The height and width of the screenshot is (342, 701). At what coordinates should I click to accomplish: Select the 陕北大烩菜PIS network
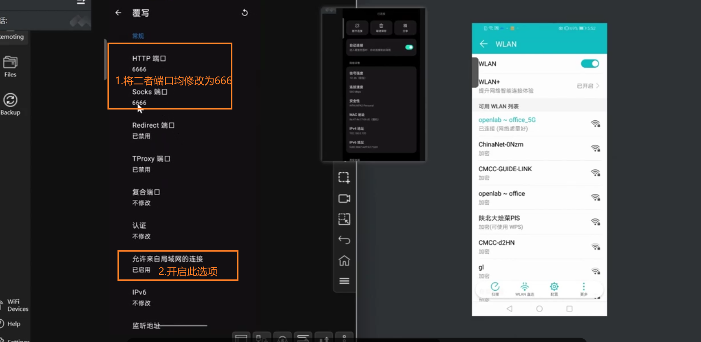pos(539,222)
